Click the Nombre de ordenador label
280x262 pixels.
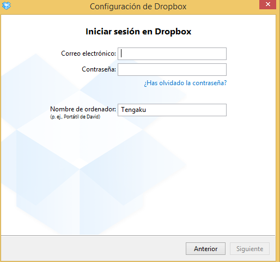click(83, 109)
